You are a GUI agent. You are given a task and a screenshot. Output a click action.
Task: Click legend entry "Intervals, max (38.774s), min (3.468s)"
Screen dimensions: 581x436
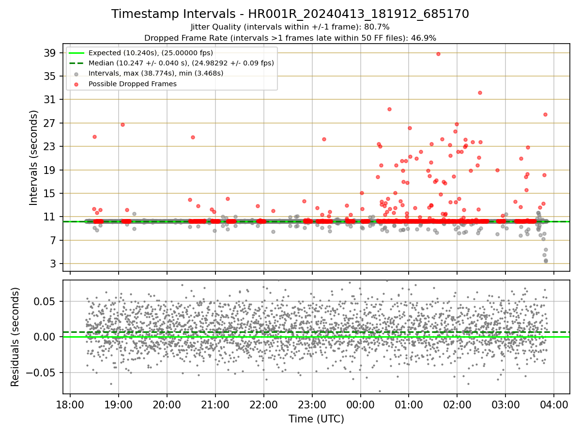tap(156, 73)
